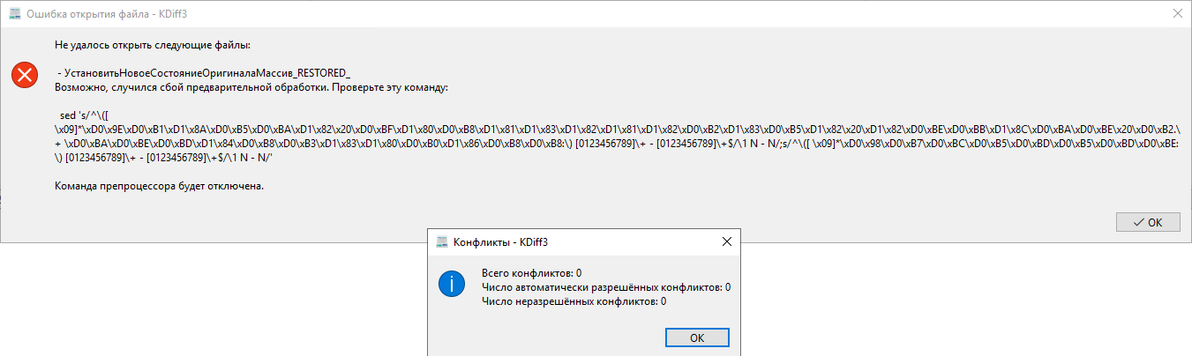Click KDiff3 icon in the Конфликты title bar
The height and width of the screenshot is (356, 1192).
(x=443, y=241)
